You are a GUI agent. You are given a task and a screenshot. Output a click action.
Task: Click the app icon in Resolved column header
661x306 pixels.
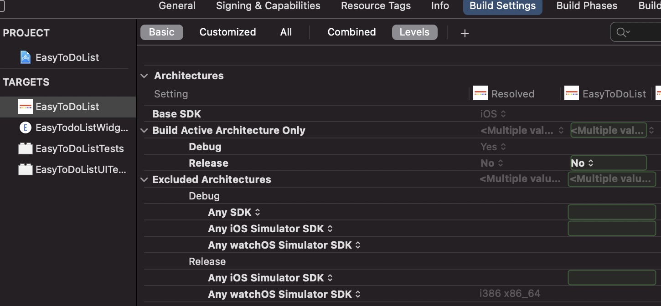click(480, 93)
